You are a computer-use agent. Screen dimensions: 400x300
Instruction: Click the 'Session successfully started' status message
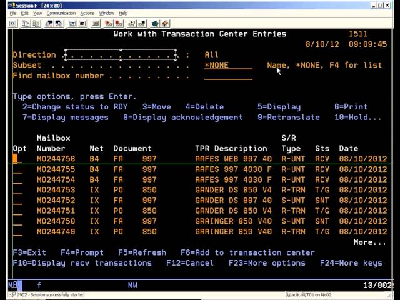point(51,295)
